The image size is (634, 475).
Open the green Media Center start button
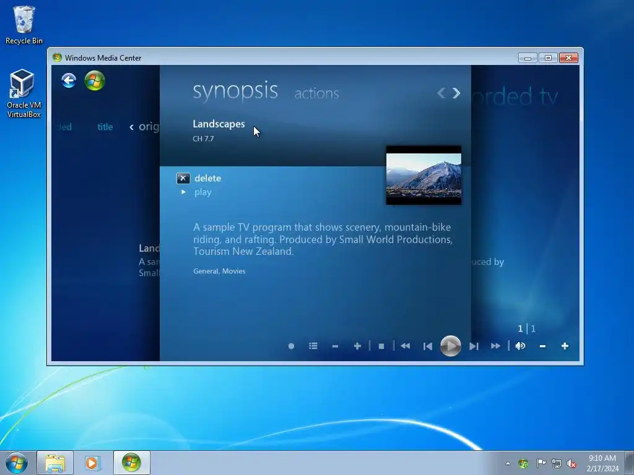click(x=95, y=80)
